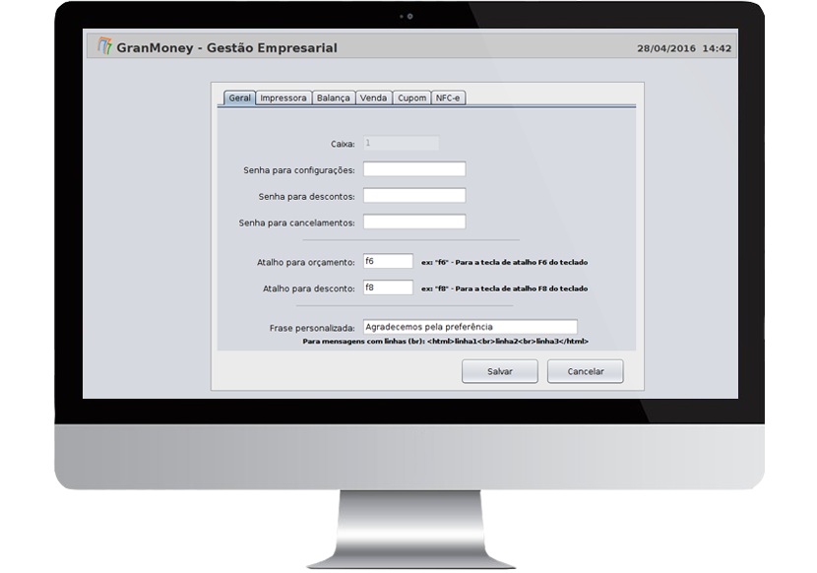Image resolution: width=817 pixels, height=573 pixels.
Task: Select the Balança tab
Action: click(x=334, y=98)
